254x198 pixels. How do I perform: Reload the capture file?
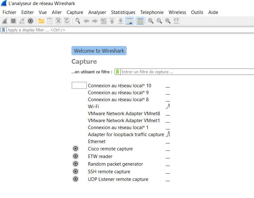coord(67,21)
